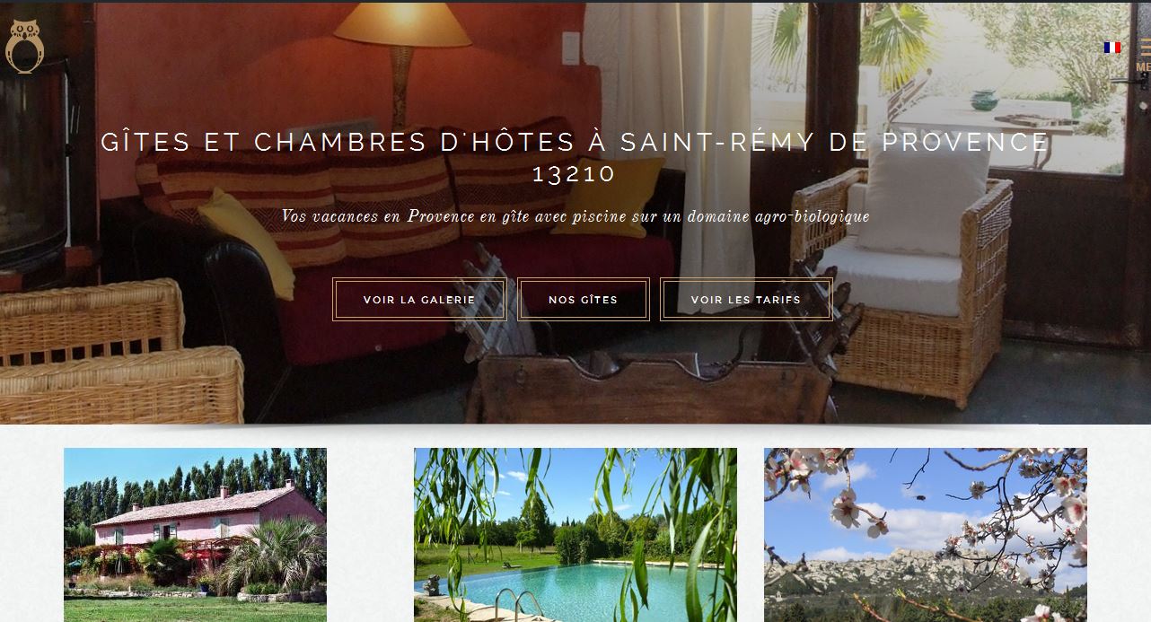Click the partially visible MENU label

(x=1143, y=67)
